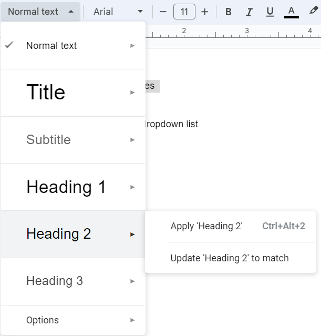The height and width of the screenshot is (336, 321).
Task: Open the Options submenu
Action: [73, 320]
